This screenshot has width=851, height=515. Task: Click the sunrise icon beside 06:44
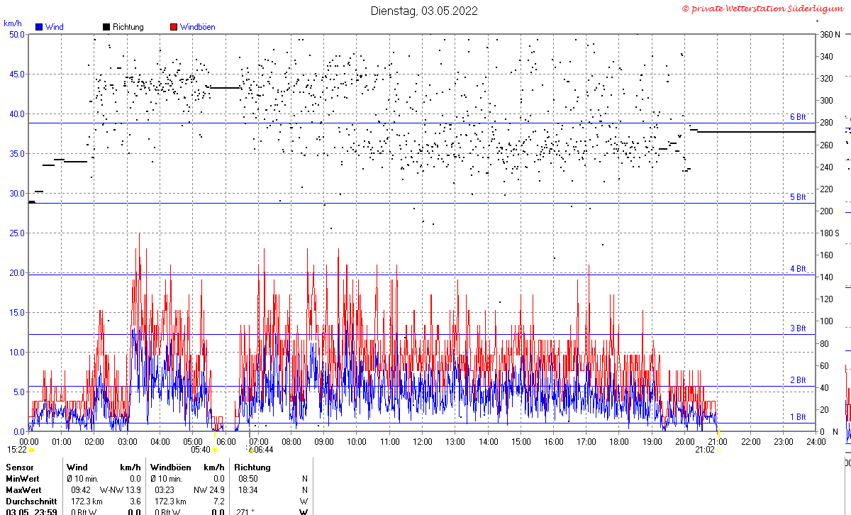[x=250, y=450]
